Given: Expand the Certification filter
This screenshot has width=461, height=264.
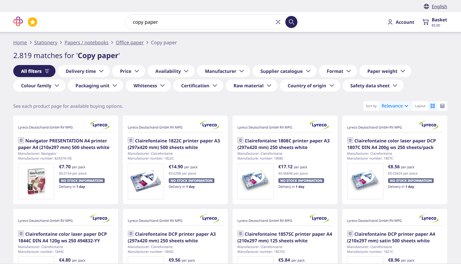Looking at the screenshot, I should click(x=198, y=85).
